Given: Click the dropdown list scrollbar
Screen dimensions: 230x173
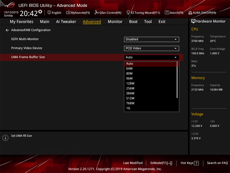Looking at the screenshot, I should 177,80.
